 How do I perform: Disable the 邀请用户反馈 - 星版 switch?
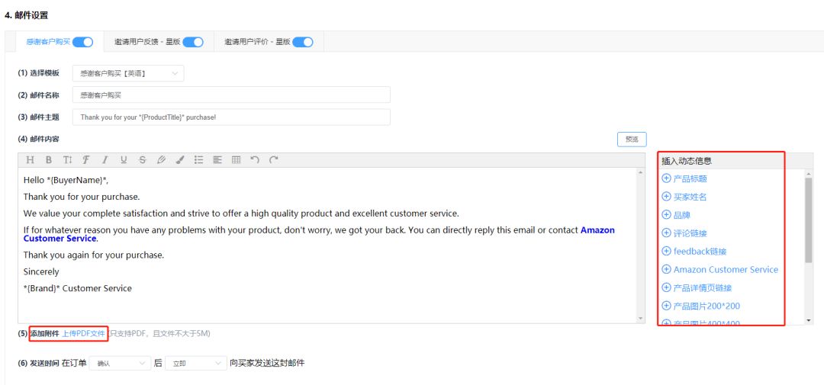point(193,42)
